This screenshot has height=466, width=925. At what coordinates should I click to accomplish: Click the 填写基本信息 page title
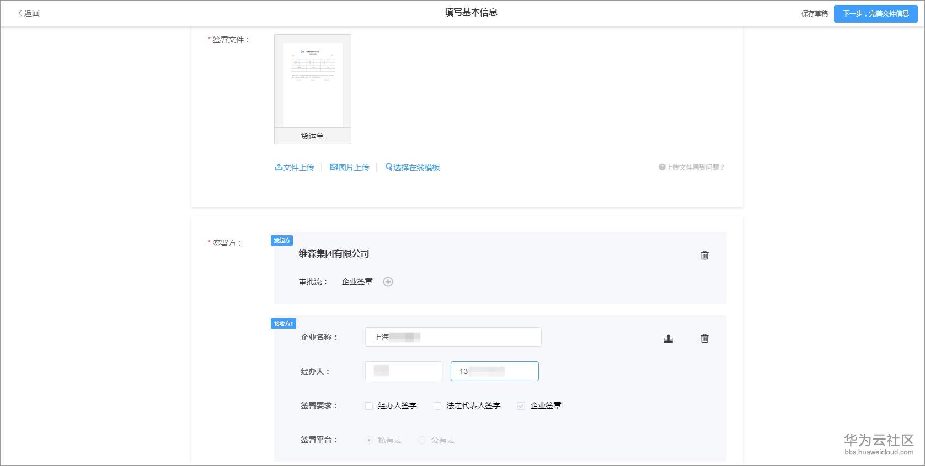471,12
